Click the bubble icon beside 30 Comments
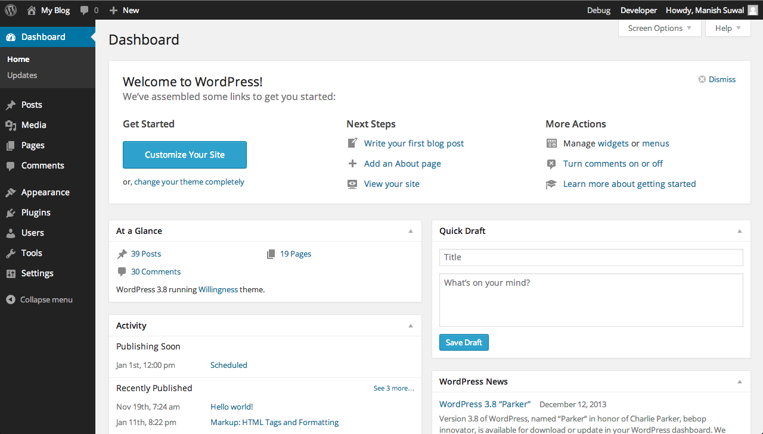 tap(122, 271)
